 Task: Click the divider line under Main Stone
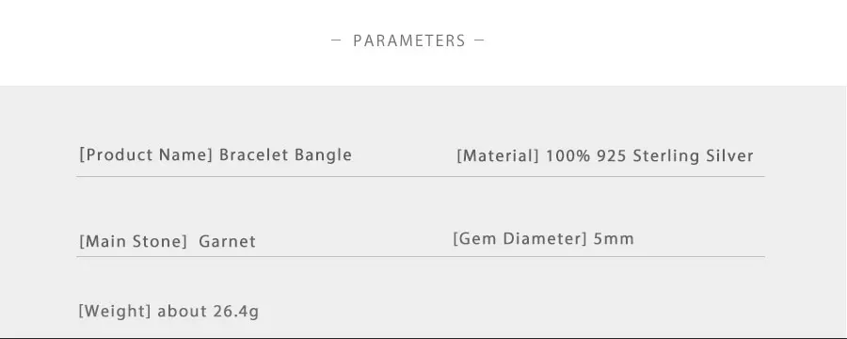pyautogui.click(x=421, y=257)
